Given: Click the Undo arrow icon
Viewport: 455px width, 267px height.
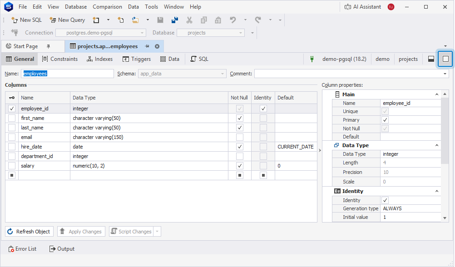Looking at the screenshot, I should click(x=233, y=20).
